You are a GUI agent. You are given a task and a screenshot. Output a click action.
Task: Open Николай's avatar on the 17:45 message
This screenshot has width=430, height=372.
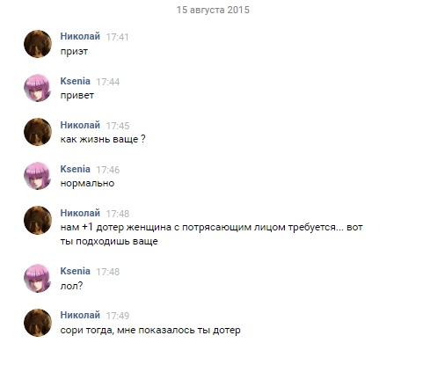click(38, 132)
